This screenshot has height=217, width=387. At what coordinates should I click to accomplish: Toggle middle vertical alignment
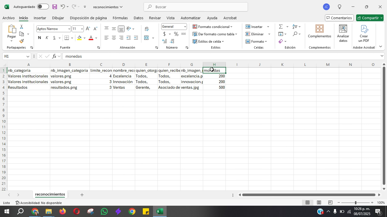pos(114,29)
